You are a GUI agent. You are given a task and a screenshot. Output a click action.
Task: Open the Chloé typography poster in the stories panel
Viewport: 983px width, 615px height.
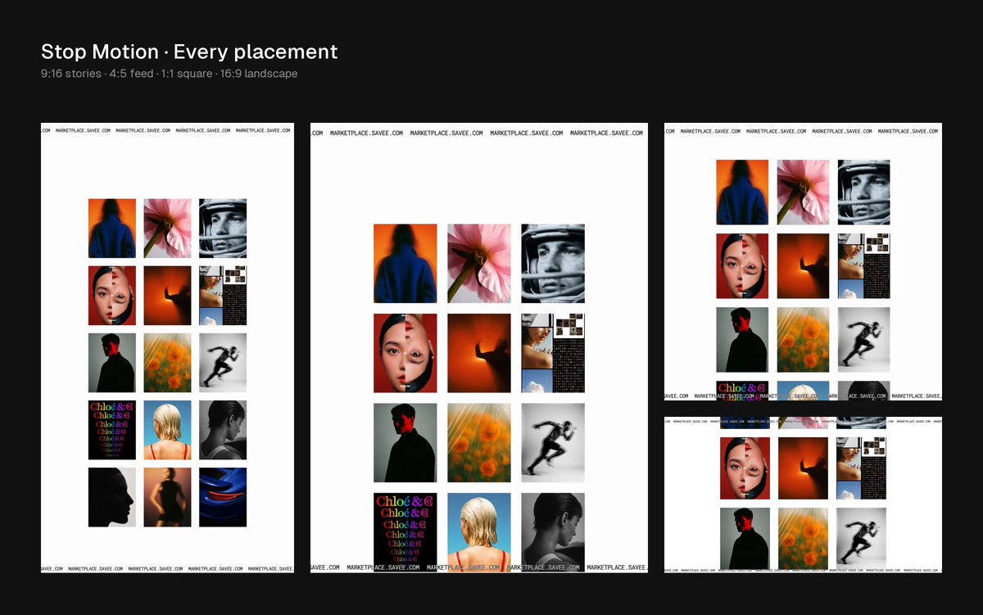click(x=112, y=430)
